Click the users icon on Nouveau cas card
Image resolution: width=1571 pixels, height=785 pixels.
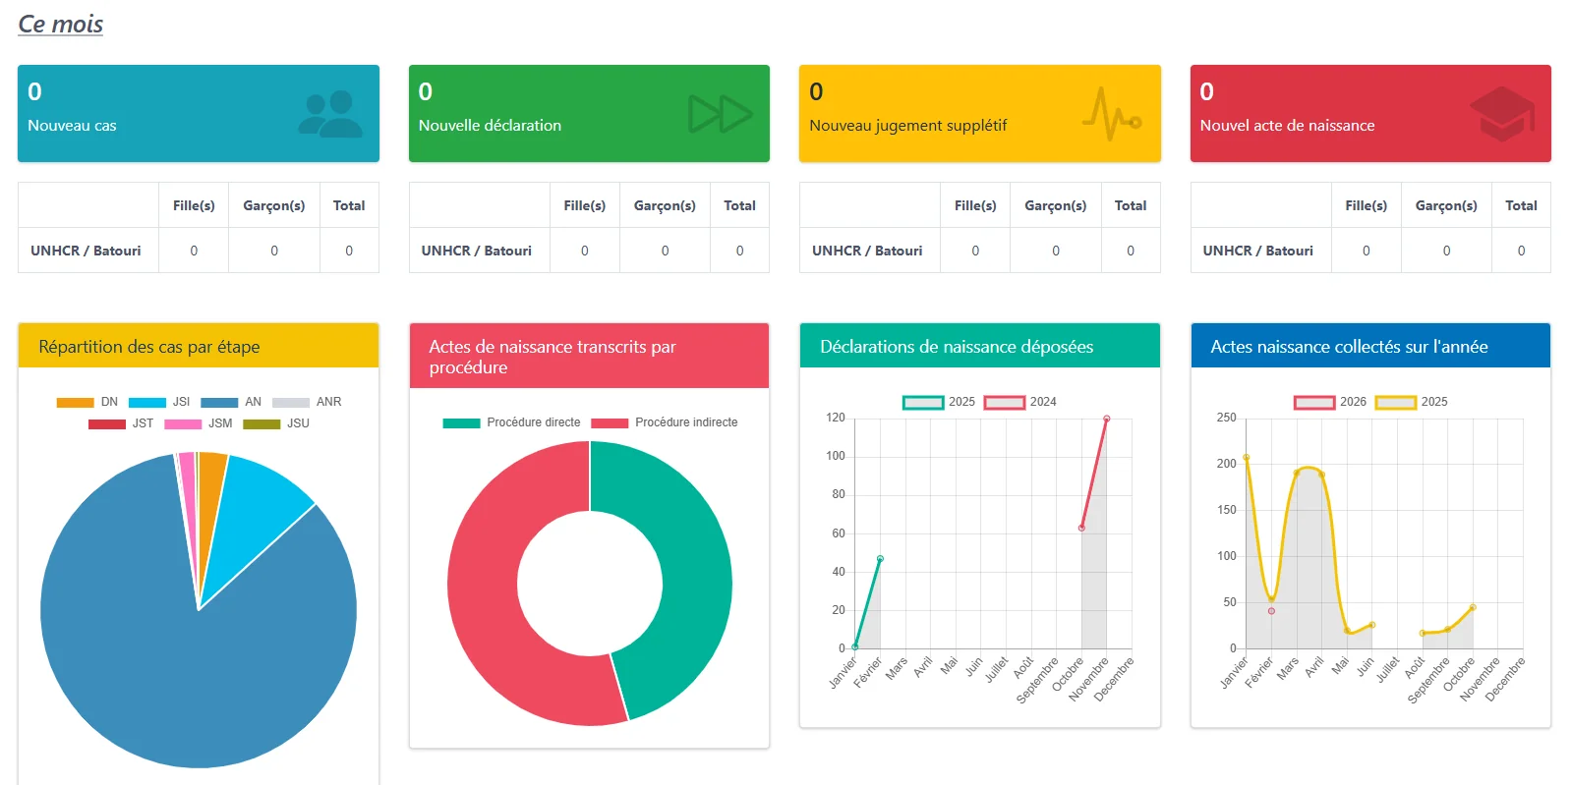(x=330, y=114)
